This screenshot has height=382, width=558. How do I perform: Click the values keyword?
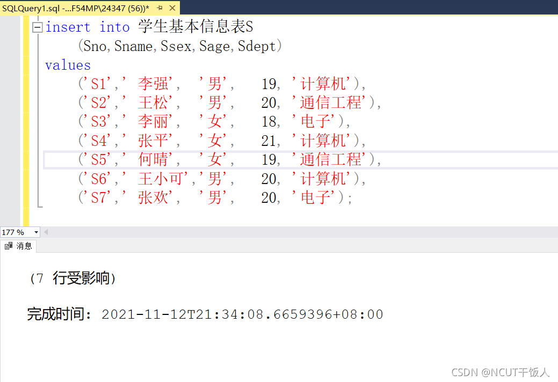[x=68, y=65]
